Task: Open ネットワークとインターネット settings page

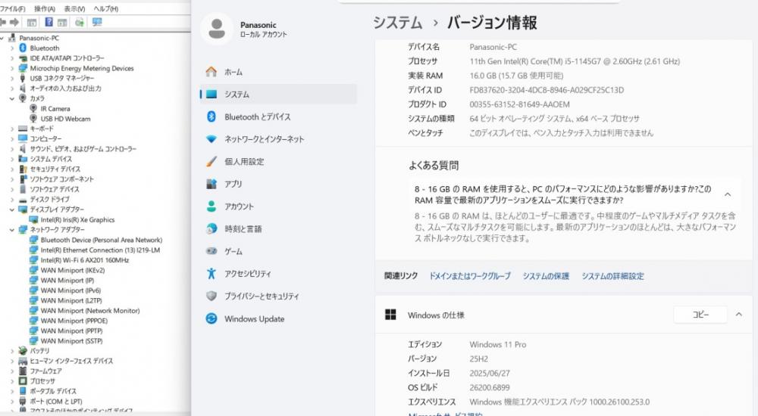Action: click(x=278, y=139)
